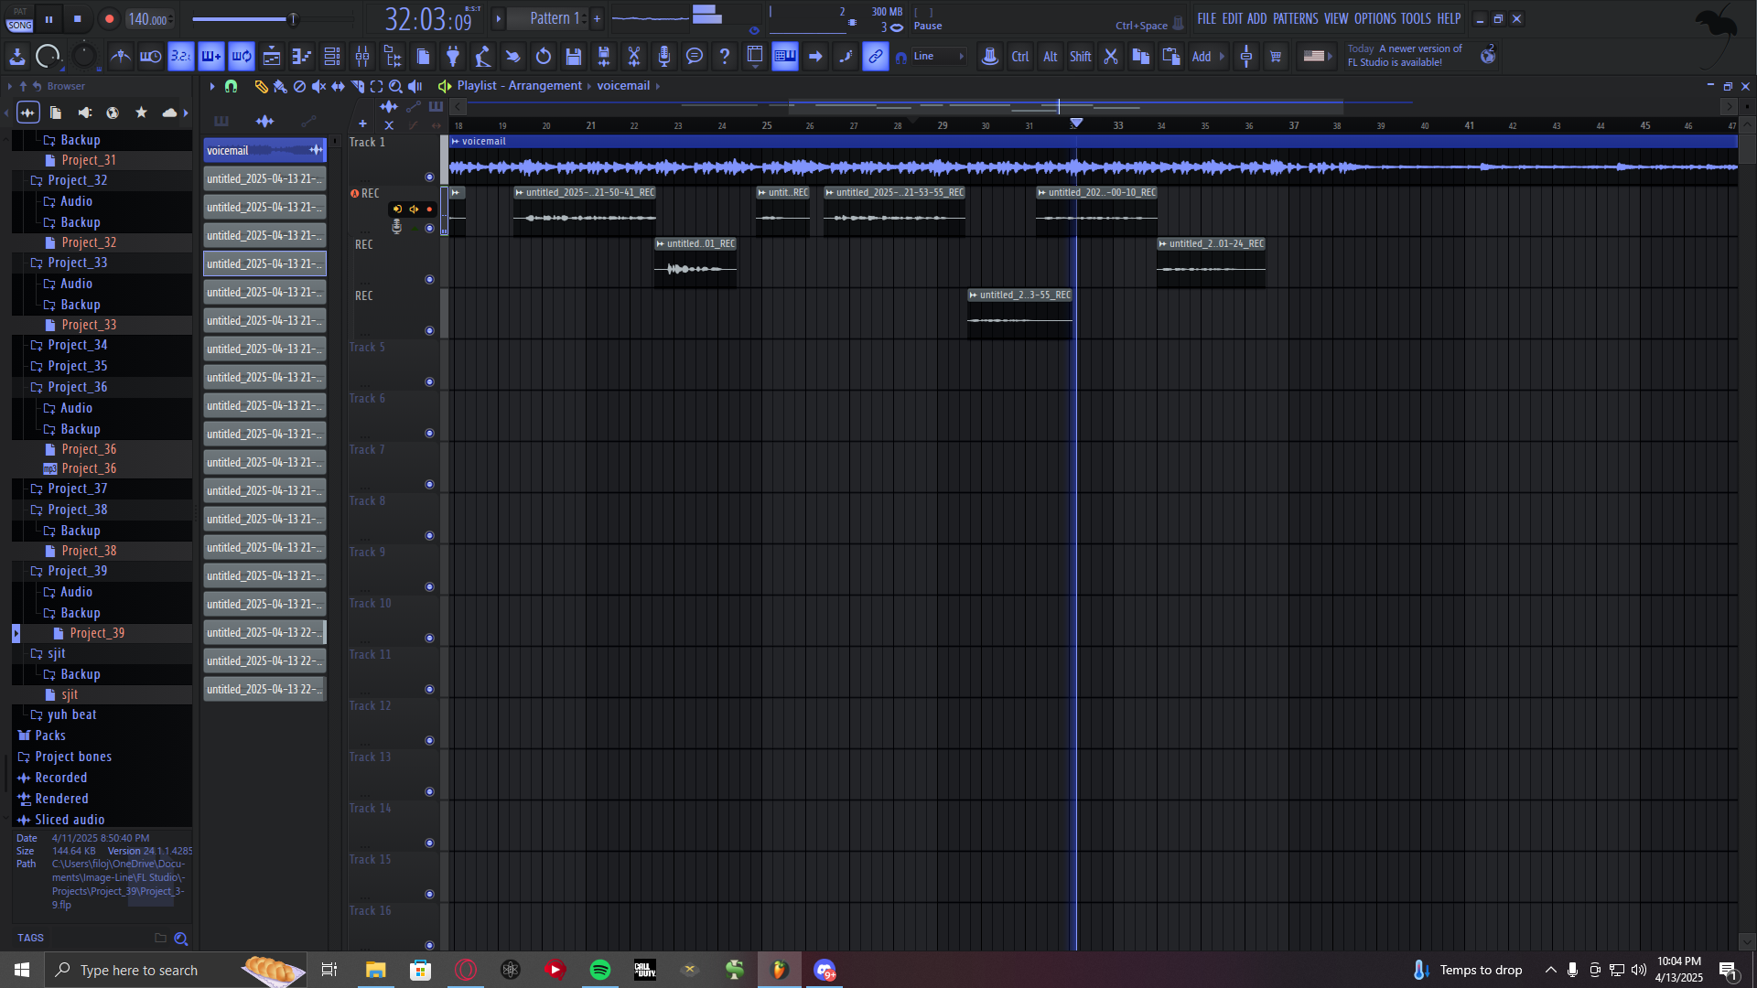Expand the Project_37 folder in browser
Screen dimensions: 1757x988
(x=78, y=489)
